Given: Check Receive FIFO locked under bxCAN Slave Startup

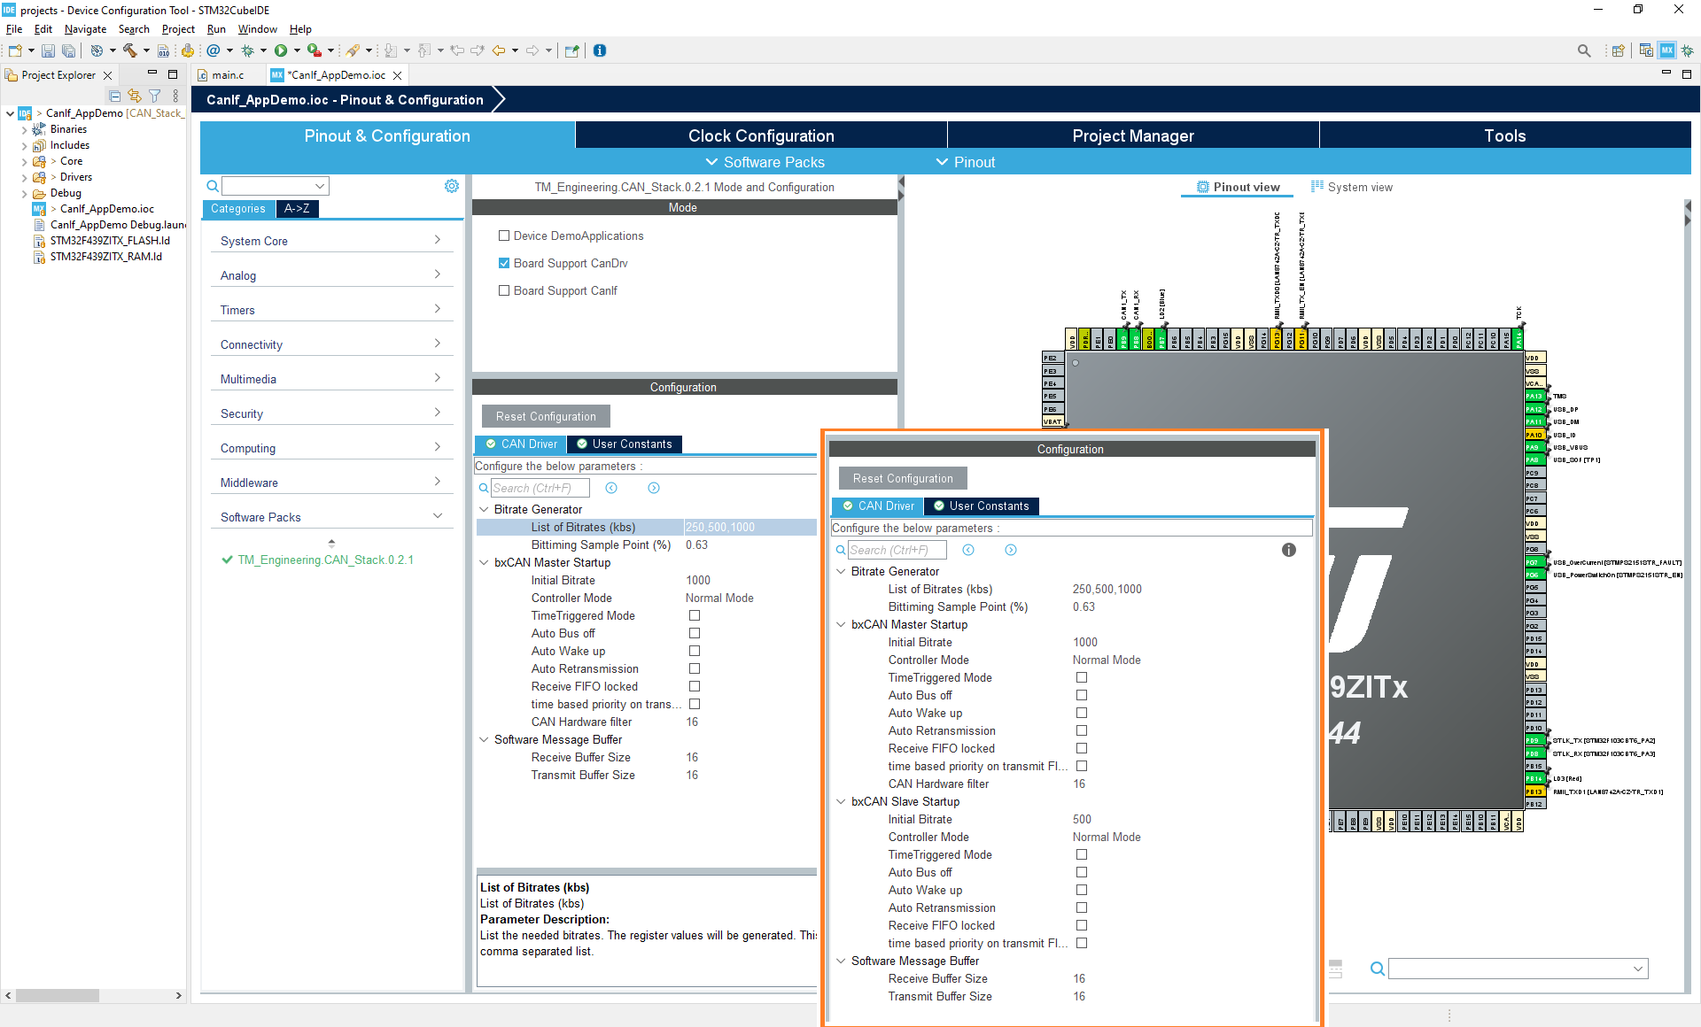Looking at the screenshot, I should tap(1082, 925).
